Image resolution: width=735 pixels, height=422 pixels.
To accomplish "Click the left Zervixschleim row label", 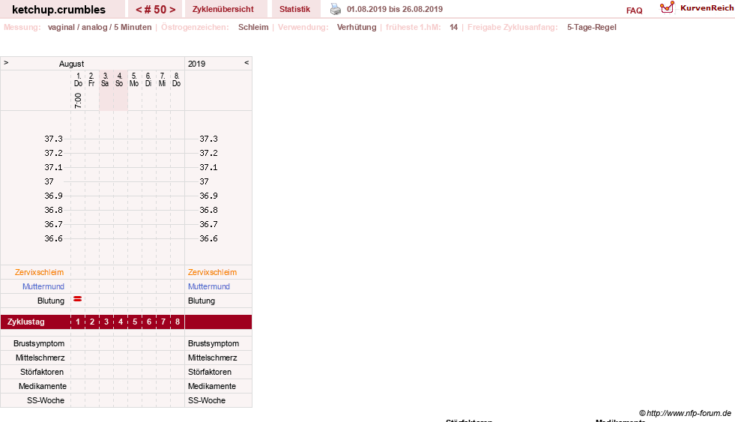I will pos(40,272).
